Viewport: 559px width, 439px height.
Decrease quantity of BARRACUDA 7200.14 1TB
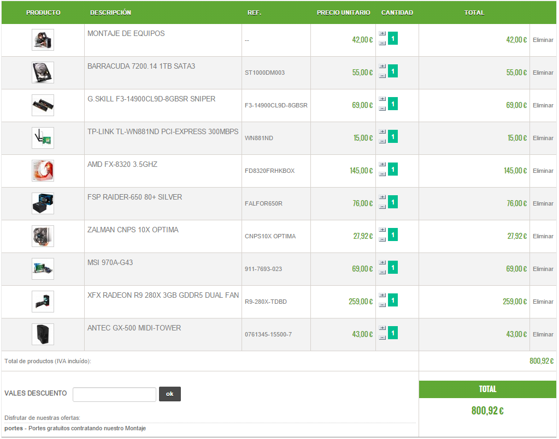coord(382,76)
